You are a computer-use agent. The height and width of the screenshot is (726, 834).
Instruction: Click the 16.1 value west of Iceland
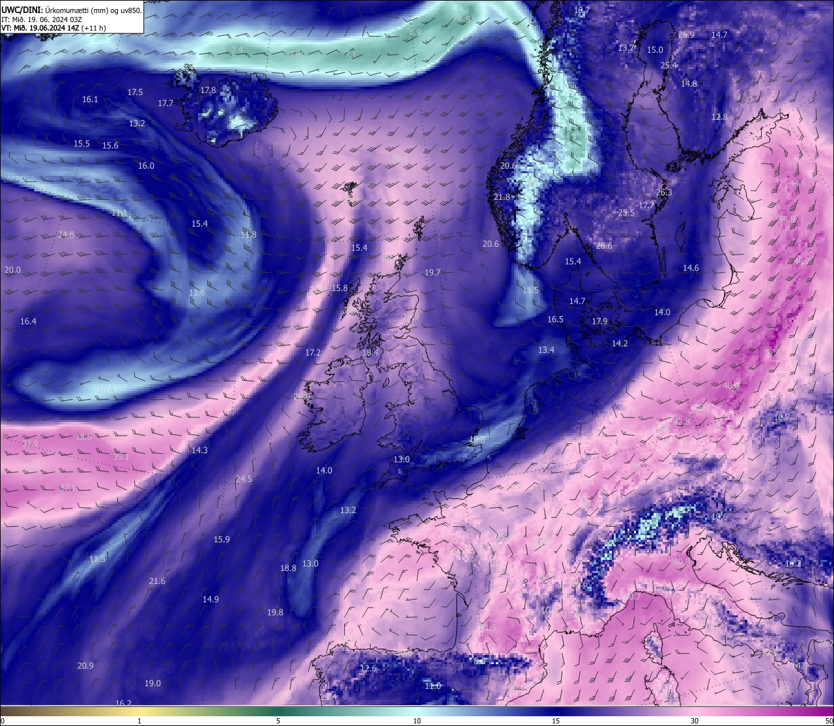click(x=90, y=100)
